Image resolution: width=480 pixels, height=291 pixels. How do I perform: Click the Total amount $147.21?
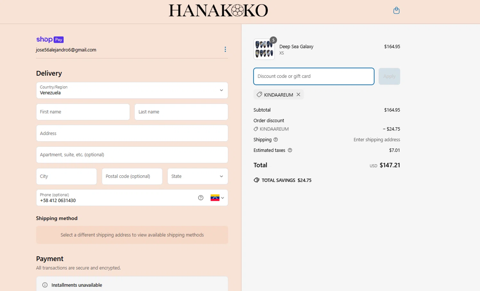click(390, 165)
